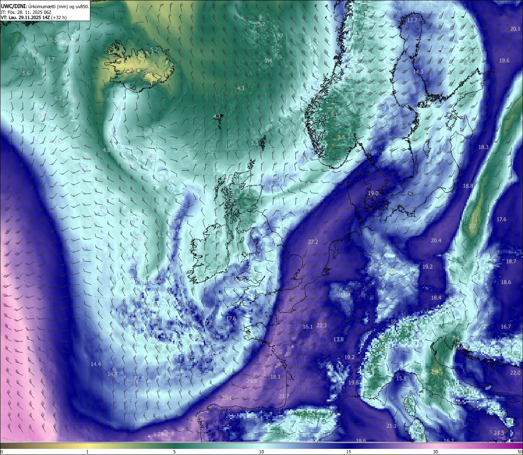Click the 4.8 value south of Iceland
This screenshot has width=523, height=455.
point(106,150)
